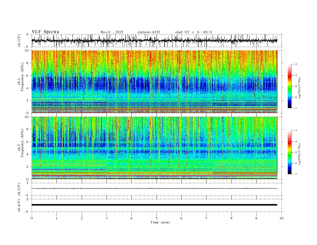Click inside the ch.2 frequency spectrogram
This screenshot has width=317, height=245.
click(x=154, y=148)
